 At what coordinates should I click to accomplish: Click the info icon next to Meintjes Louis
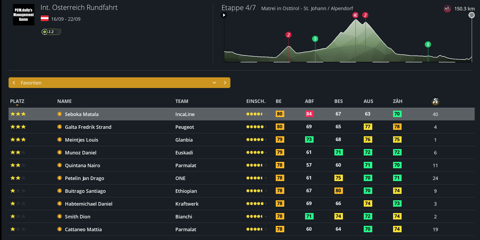coord(59,139)
